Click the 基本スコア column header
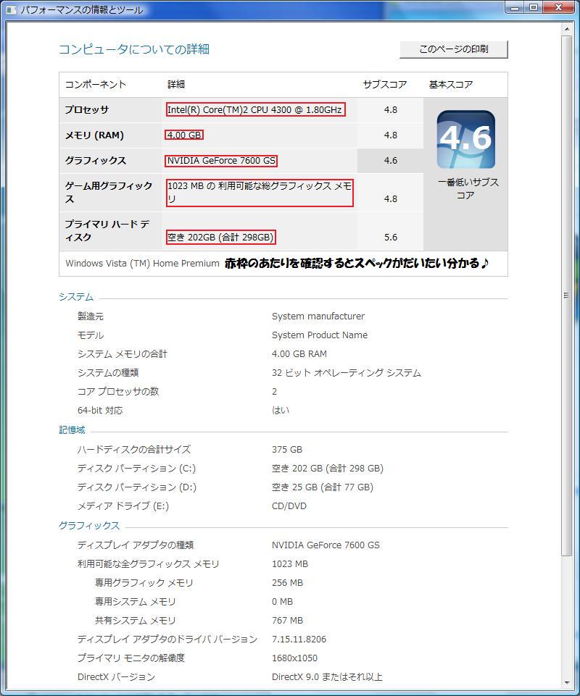 (x=451, y=84)
